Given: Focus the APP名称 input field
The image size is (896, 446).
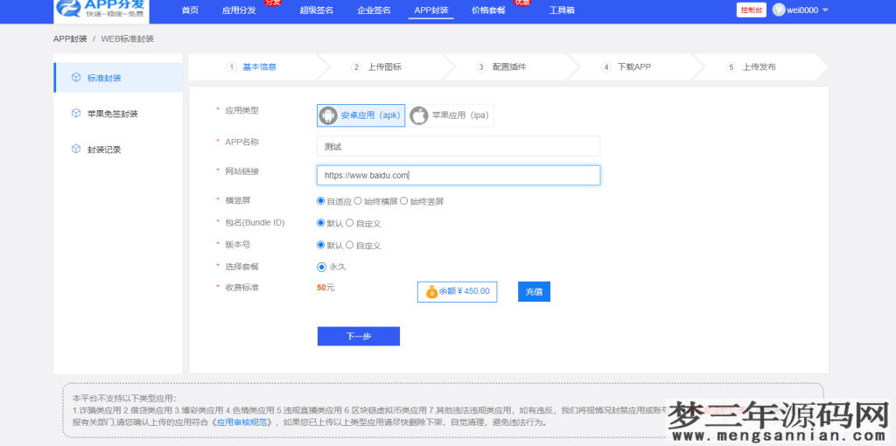Looking at the screenshot, I should click(x=458, y=146).
